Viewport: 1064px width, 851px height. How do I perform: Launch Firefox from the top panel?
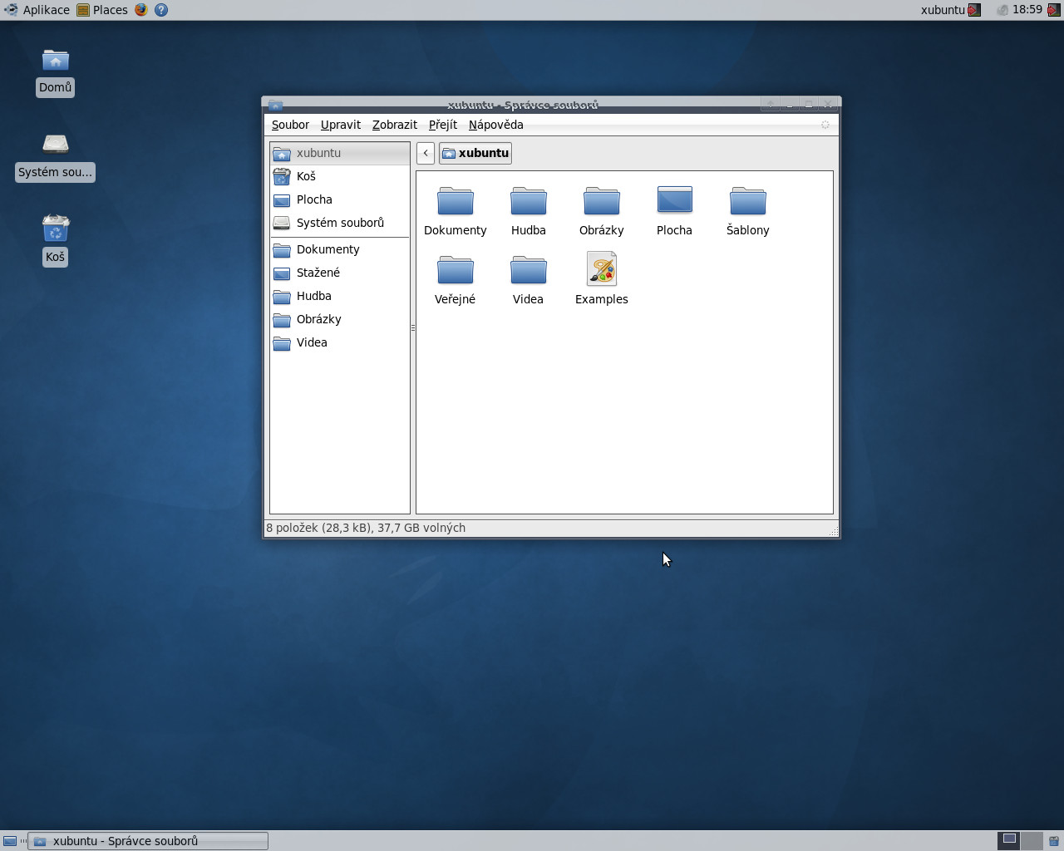pyautogui.click(x=141, y=10)
